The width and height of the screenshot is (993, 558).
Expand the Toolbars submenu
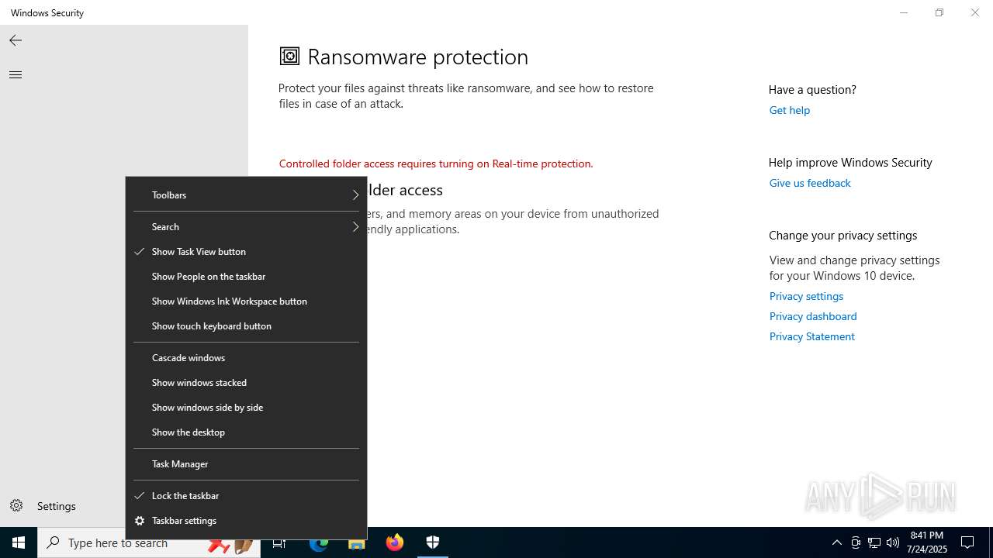click(x=246, y=195)
